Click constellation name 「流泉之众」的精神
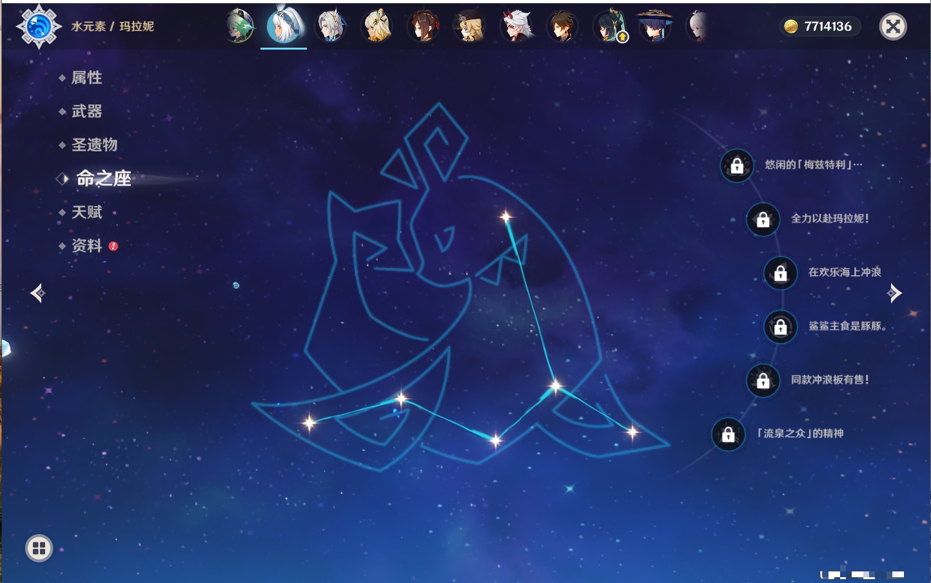 (800, 434)
